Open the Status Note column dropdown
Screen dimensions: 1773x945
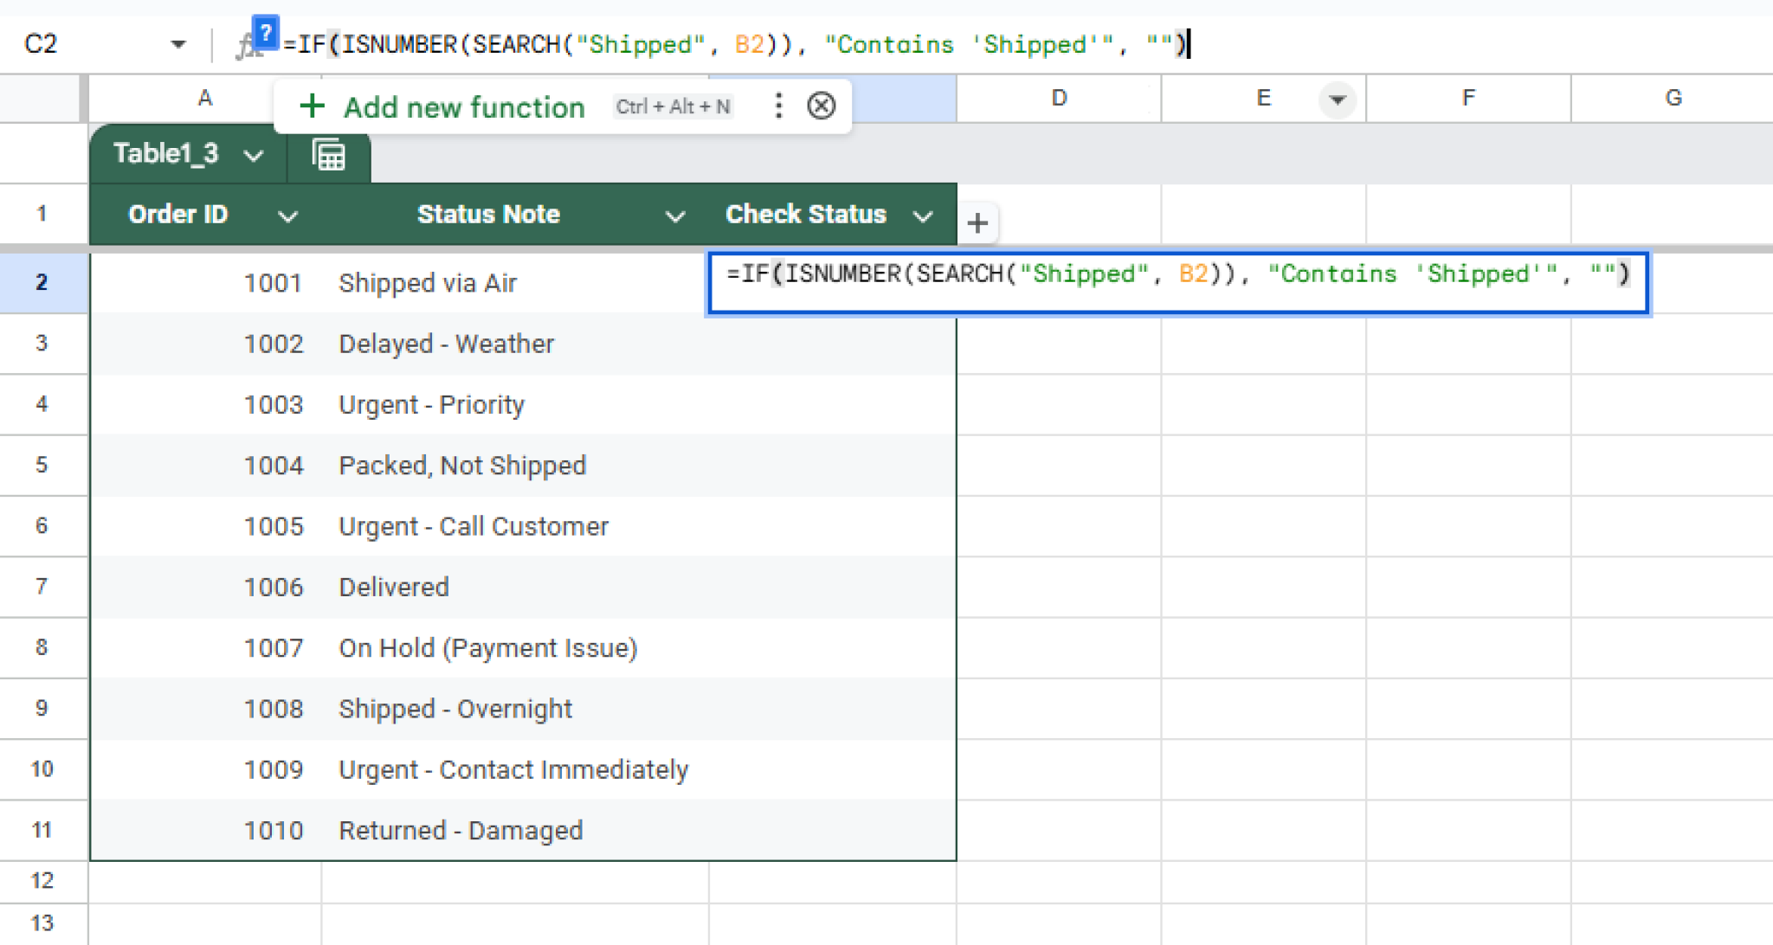[674, 215]
